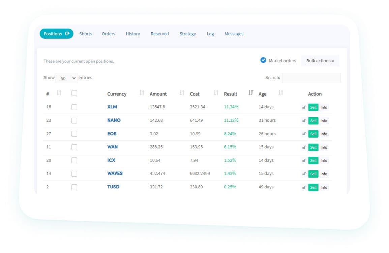This screenshot has width=389, height=253.
Task: Click the lock icon next to NANO's Sell button
Action: click(x=304, y=120)
